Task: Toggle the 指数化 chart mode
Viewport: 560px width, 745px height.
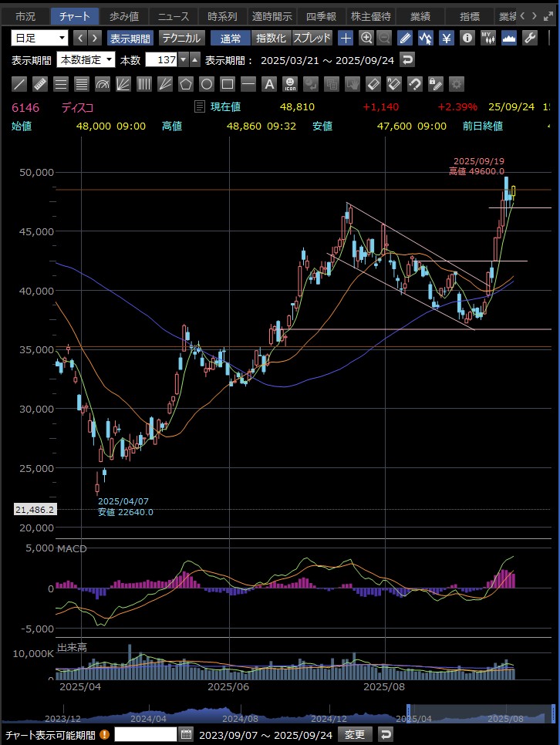Action: pyautogui.click(x=271, y=38)
